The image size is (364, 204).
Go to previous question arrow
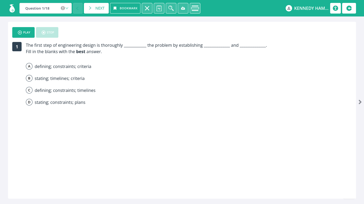point(78,8)
